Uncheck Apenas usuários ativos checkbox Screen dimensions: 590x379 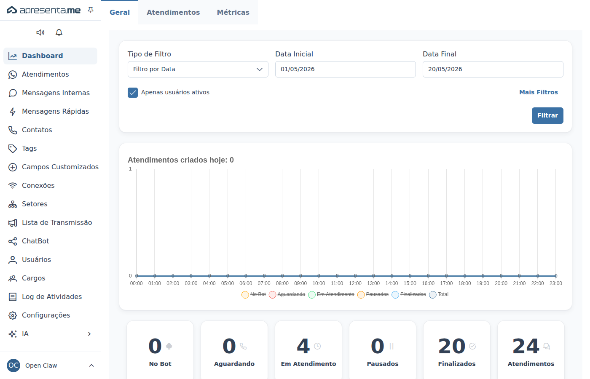[x=133, y=93]
